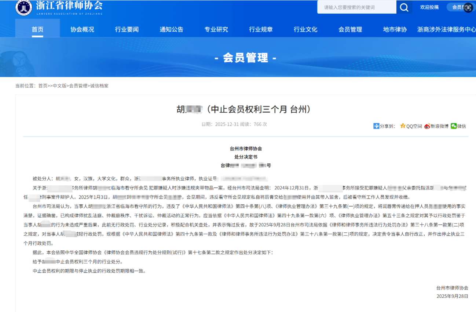476x312 pixels.
Task: Click the blue 分享到 plus icon
Action: pos(376,126)
